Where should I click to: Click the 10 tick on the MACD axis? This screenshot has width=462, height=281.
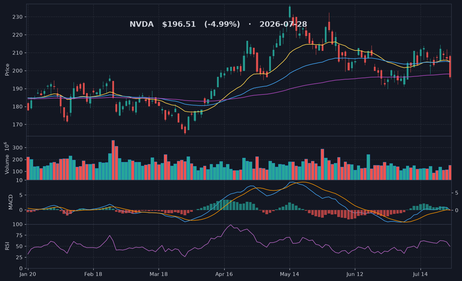tap(19, 180)
